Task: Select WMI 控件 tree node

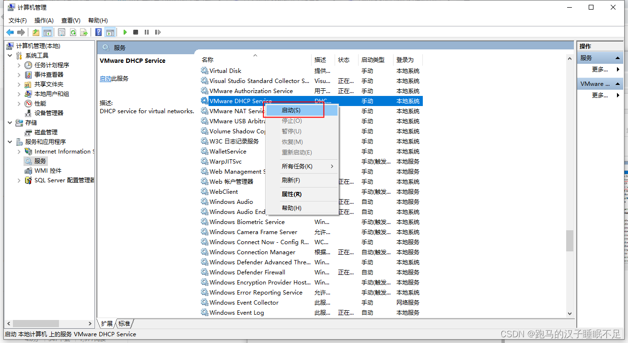Action: (x=48, y=170)
